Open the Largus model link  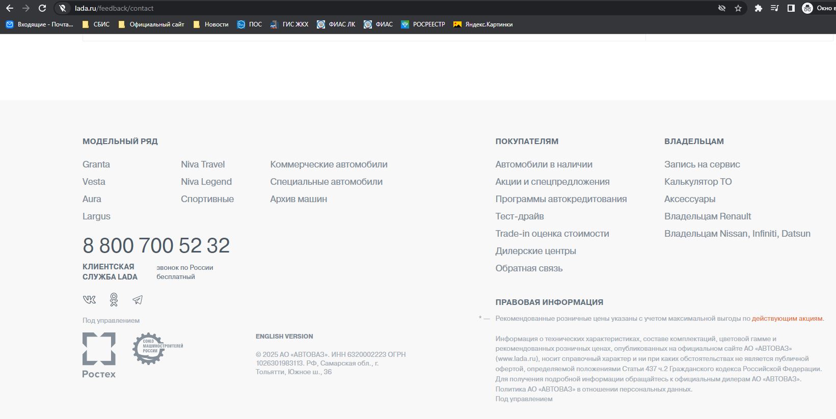point(96,216)
